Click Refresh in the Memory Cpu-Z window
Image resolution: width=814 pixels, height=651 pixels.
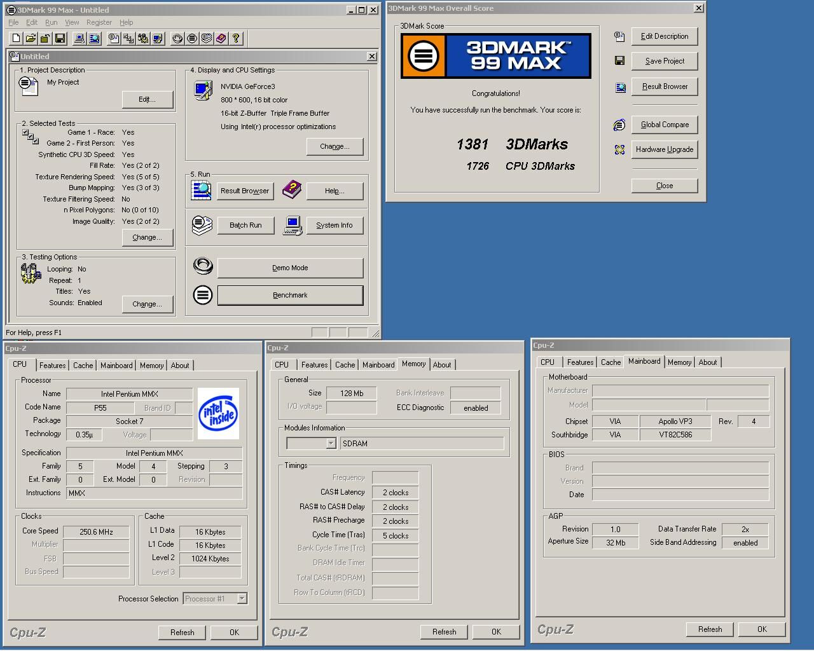(445, 631)
